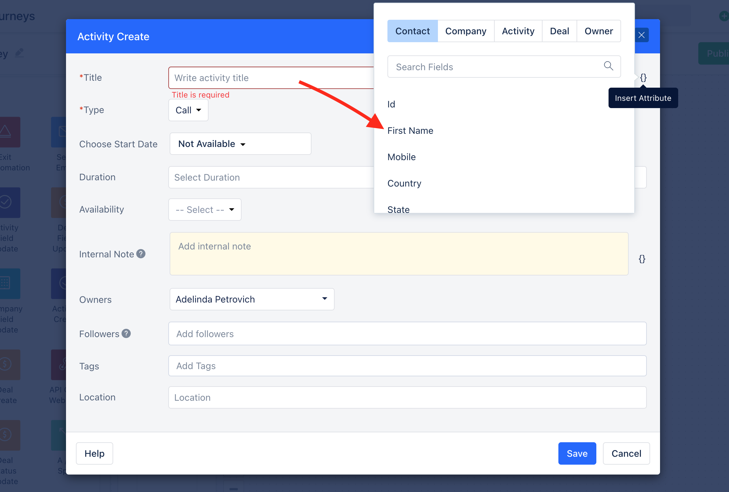Screen dimensions: 729x492
Task: Switch to the Owner tab
Action: [599, 31]
